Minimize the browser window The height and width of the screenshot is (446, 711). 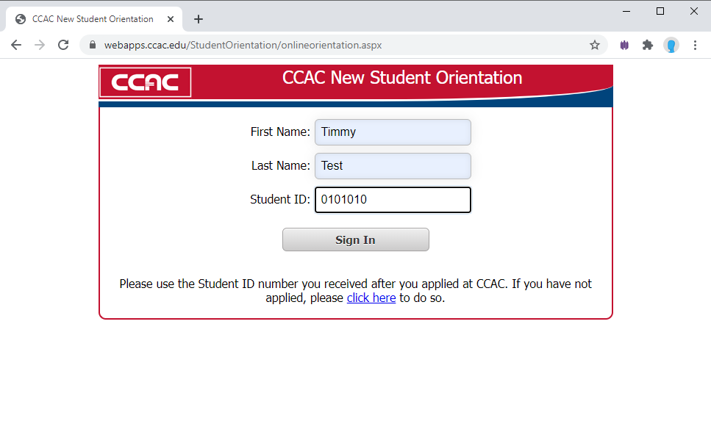coord(626,11)
